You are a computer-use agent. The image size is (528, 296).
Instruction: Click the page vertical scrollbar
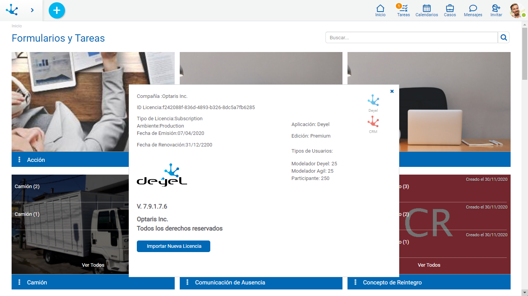pyautogui.click(x=525, y=54)
